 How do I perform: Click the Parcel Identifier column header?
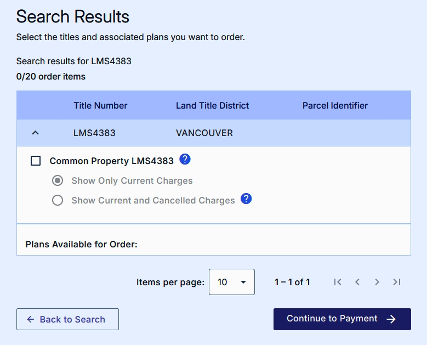coord(335,105)
